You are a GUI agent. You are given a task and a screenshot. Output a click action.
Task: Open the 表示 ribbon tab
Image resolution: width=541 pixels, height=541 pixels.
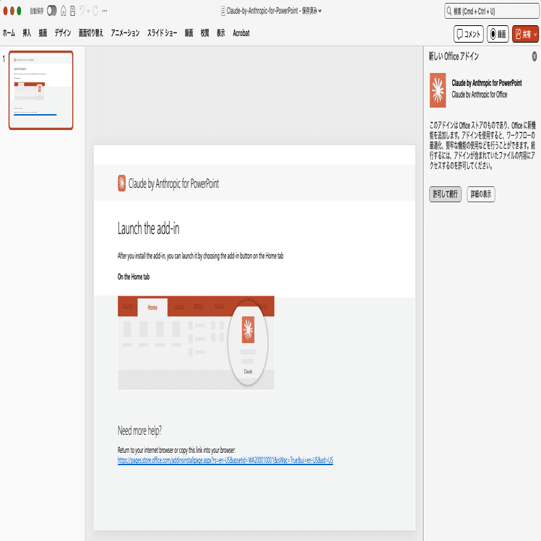221,33
